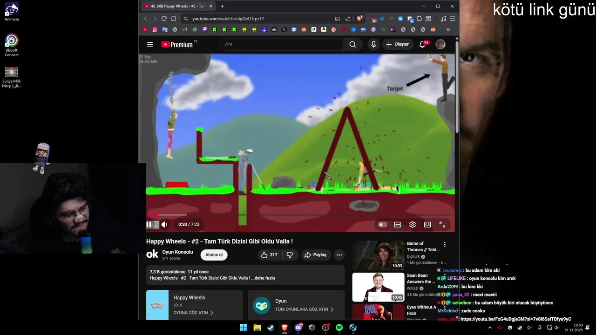Open the Animaze desktop shortcut
The height and width of the screenshot is (335, 596).
(12, 12)
